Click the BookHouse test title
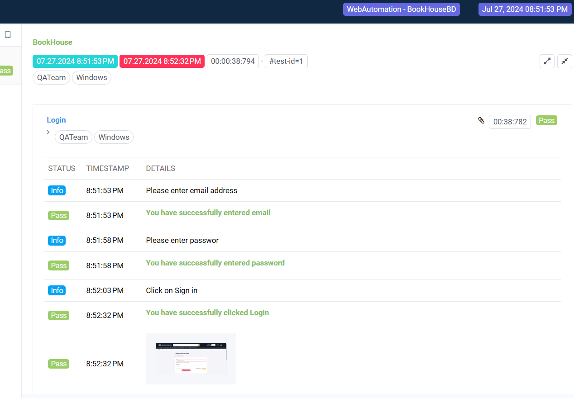574x398 pixels. click(x=52, y=42)
